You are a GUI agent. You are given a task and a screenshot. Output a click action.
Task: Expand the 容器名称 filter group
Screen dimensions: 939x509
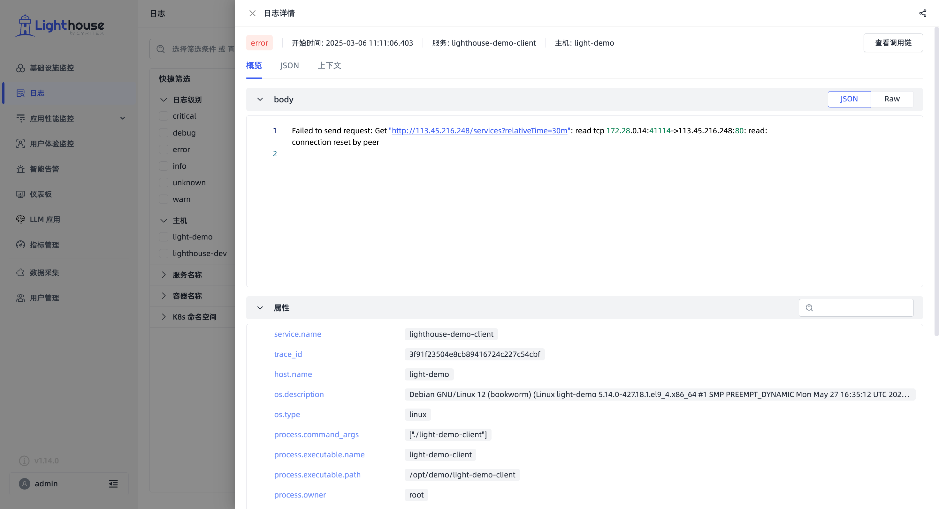click(164, 296)
